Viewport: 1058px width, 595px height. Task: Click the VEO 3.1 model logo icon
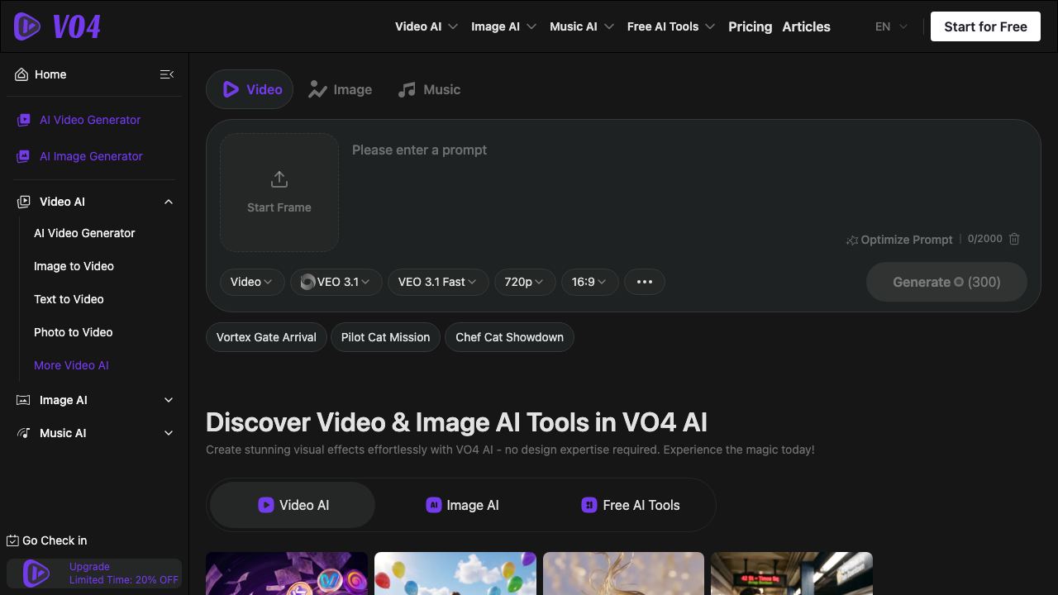click(307, 282)
